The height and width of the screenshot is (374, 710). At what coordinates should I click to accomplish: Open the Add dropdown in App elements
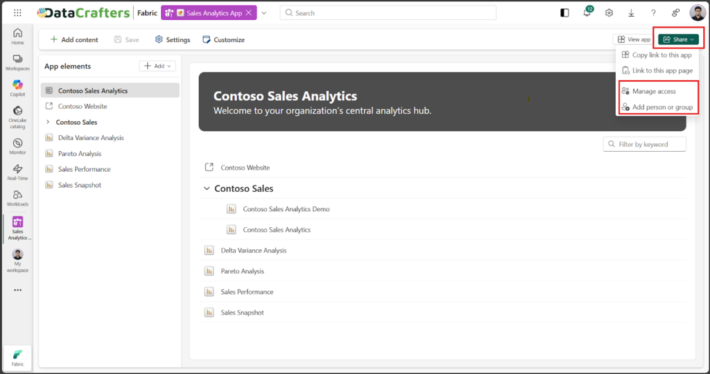coord(158,66)
